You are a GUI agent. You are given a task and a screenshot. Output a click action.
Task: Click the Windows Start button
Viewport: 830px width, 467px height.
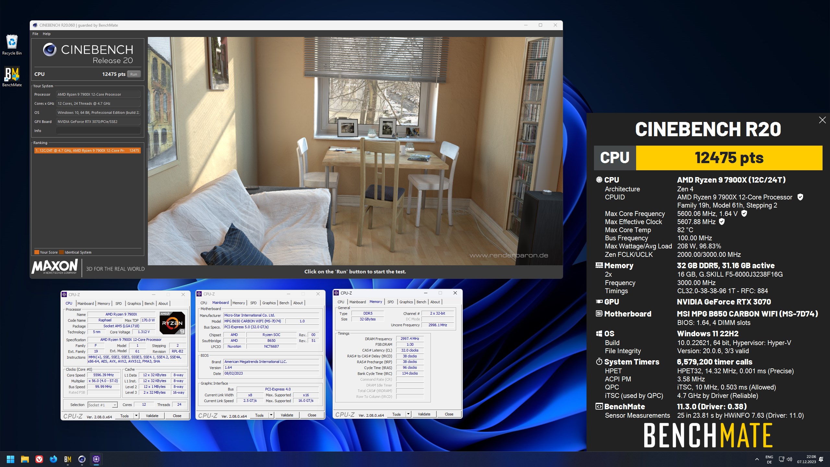tap(10, 459)
